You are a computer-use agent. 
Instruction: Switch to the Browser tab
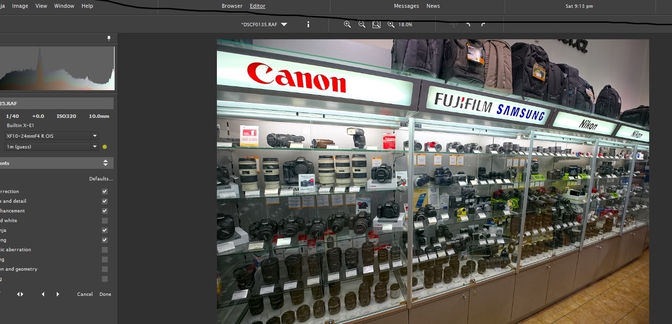pyautogui.click(x=232, y=6)
